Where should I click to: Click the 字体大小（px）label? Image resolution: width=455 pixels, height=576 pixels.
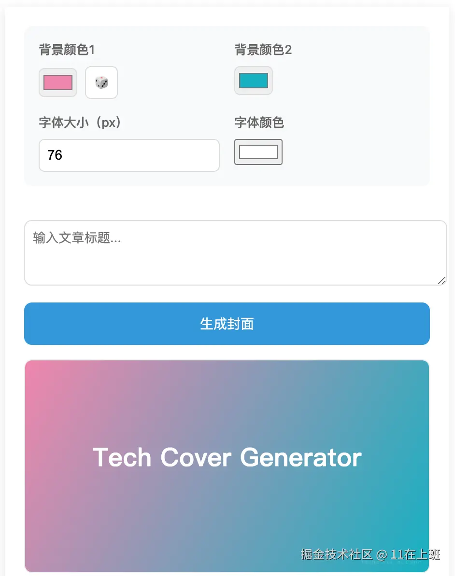[80, 123]
